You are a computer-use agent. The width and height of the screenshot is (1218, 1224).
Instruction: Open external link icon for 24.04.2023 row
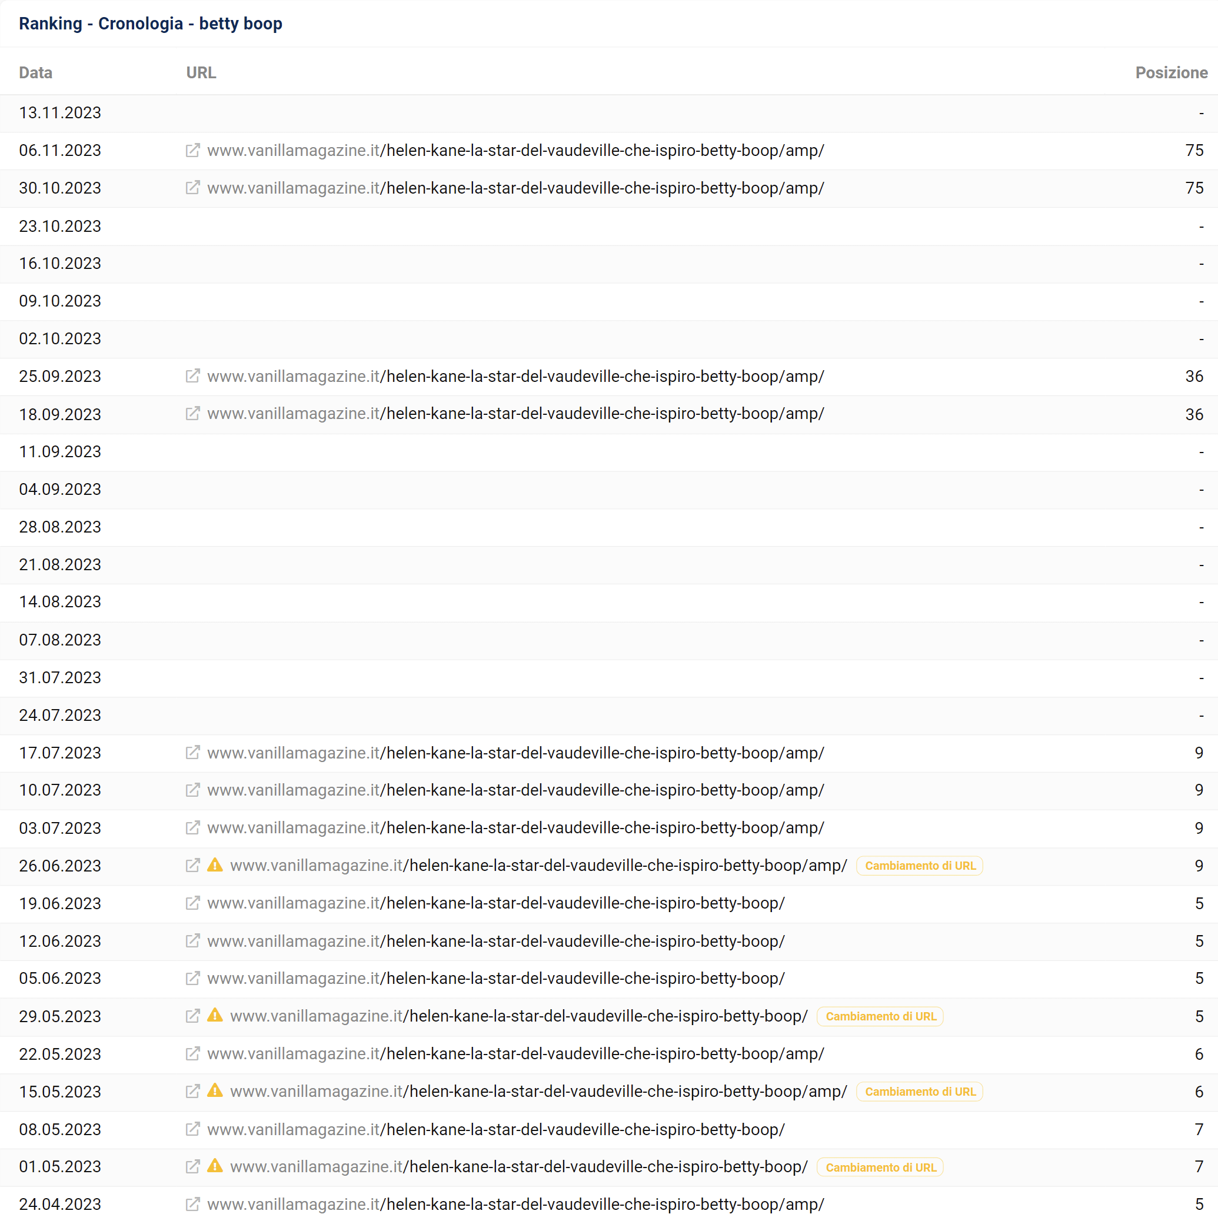tap(192, 1205)
